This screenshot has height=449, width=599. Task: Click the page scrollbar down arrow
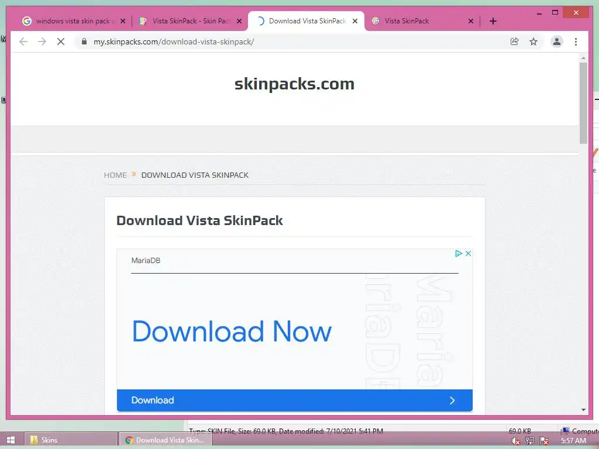[583, 410]
